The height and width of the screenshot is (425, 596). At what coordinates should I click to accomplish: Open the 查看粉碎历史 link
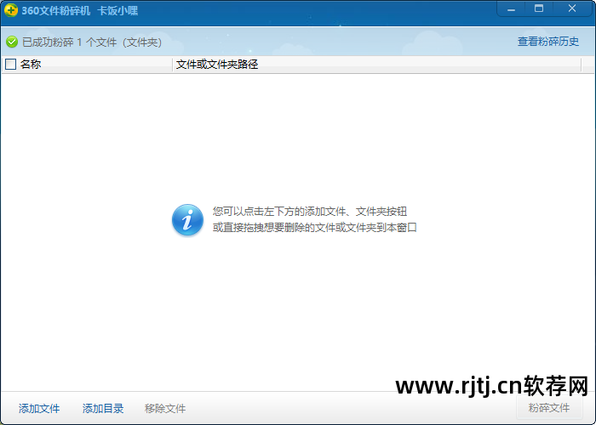548,42
